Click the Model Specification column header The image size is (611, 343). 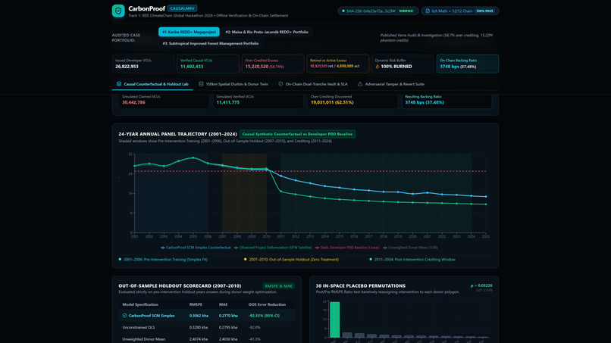pyautogui.click(x=140, y=304)
